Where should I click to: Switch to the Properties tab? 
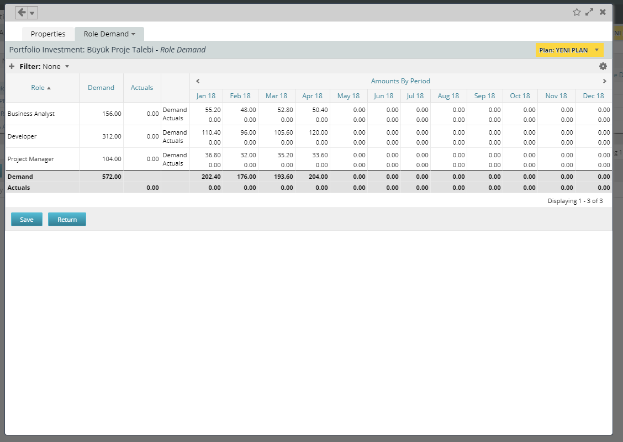coord(48,34)
